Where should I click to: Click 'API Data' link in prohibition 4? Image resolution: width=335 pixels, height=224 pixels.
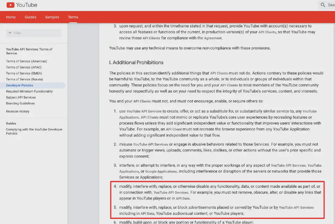point(183,199)
